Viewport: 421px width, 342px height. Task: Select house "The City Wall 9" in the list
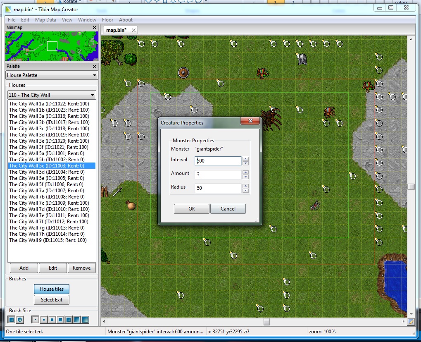tap(52, 240)
